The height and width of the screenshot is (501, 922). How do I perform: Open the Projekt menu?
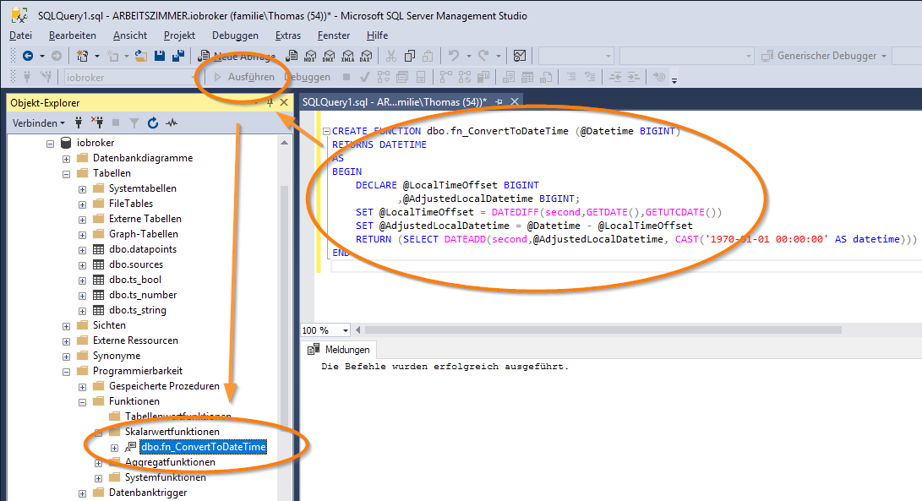tap(179, 35)
